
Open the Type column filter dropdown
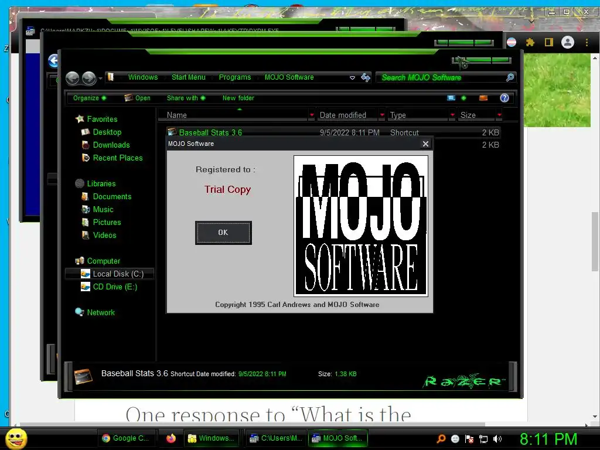pyautogui.click(x=453, y=115)
